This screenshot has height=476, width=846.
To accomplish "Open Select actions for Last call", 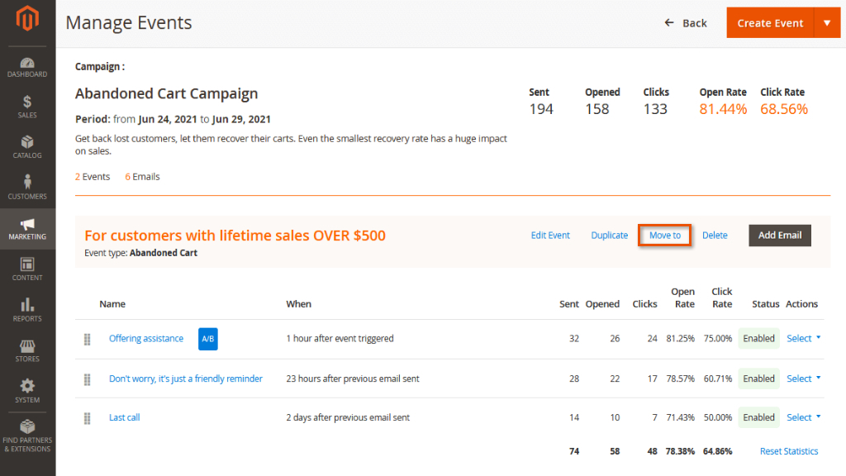I will pos(803,417).
